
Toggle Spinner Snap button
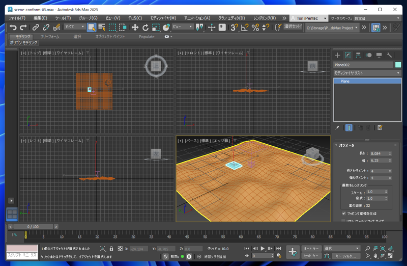coord(265,28)
